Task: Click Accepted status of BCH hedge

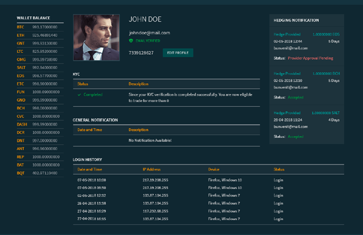Action: coord(296,98)
